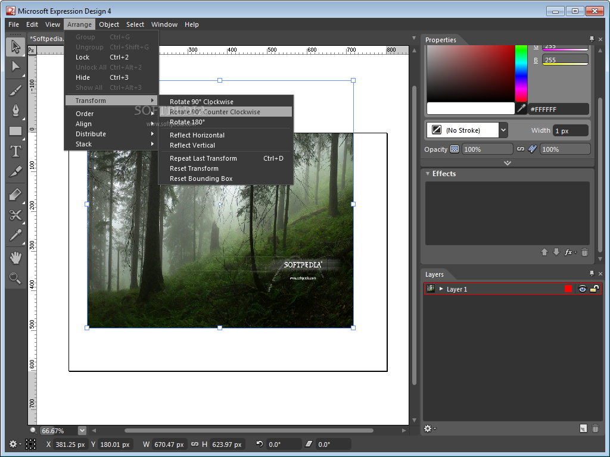The width and height of the screenshot is (610, 457).
Task: Delete effect with Effects trash icon
Action: [x=584, y=252]
